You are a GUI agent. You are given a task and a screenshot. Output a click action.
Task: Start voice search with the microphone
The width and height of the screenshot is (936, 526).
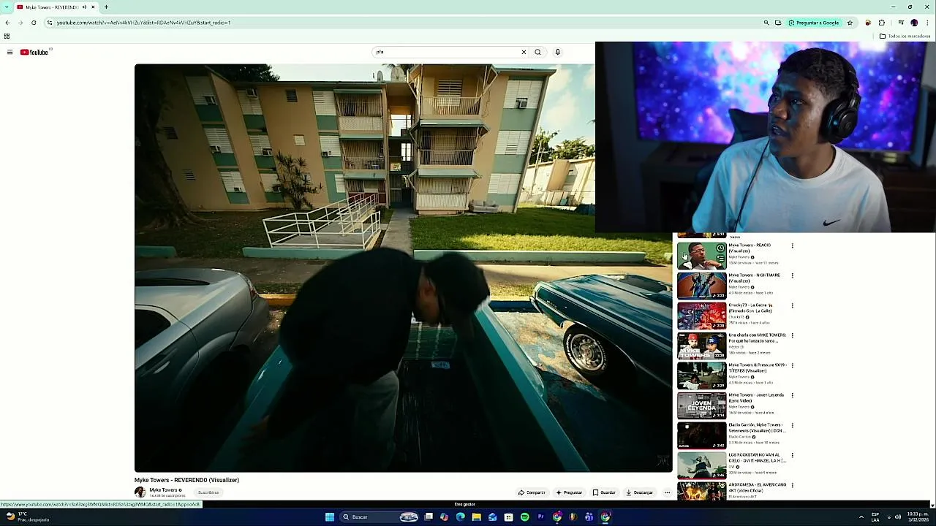557,52
